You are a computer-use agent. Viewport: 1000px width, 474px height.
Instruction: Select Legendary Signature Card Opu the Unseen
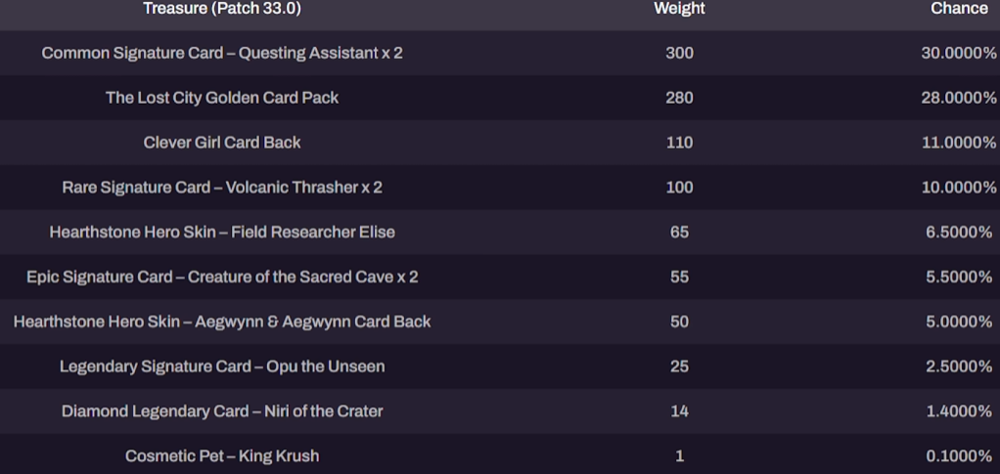click(x=222, y=366)
